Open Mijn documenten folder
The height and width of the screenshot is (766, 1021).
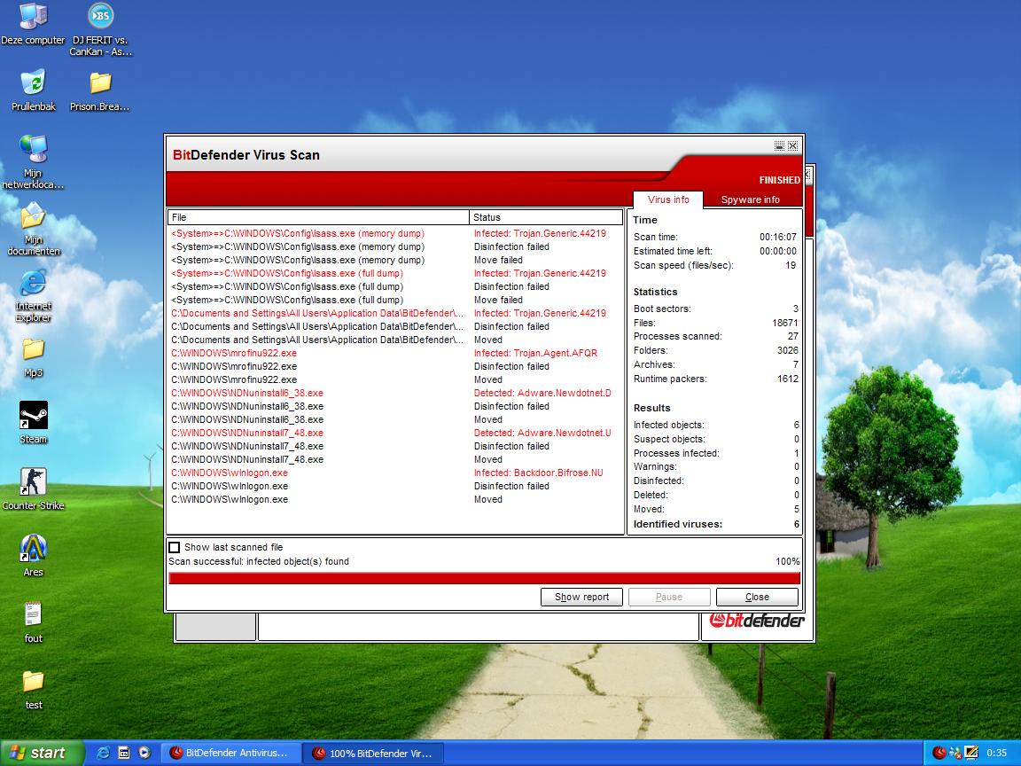(x=34, y=216)
